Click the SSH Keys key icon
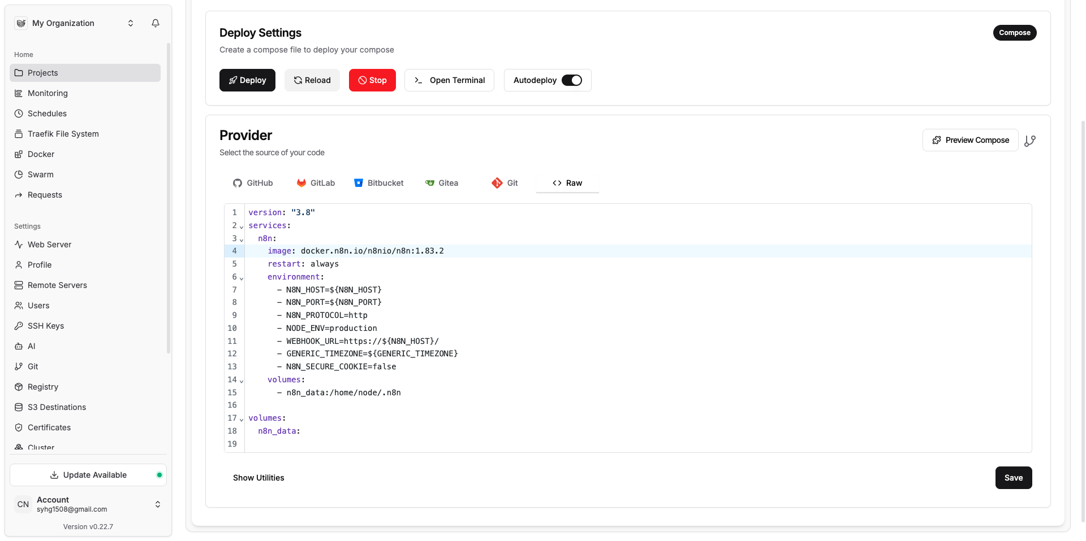 click(x=19, y=326)
